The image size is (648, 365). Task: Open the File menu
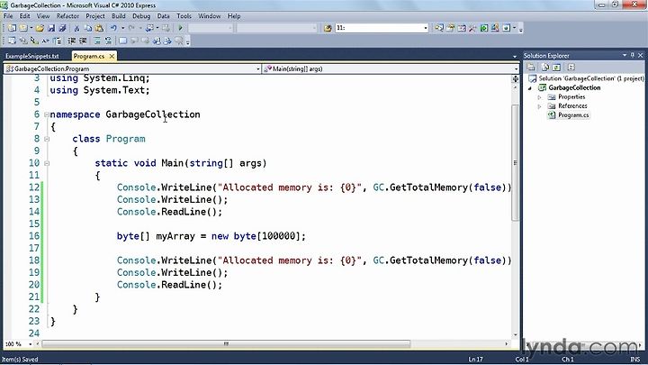(x=8, y=15)
